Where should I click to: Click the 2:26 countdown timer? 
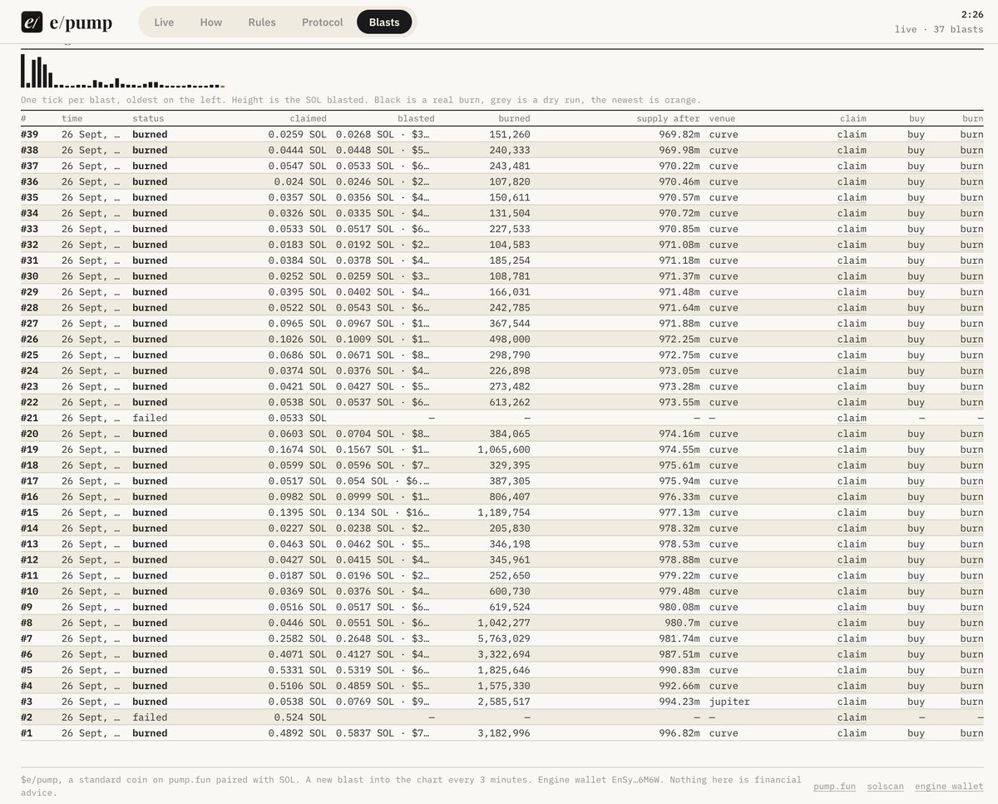pos(972,14)
